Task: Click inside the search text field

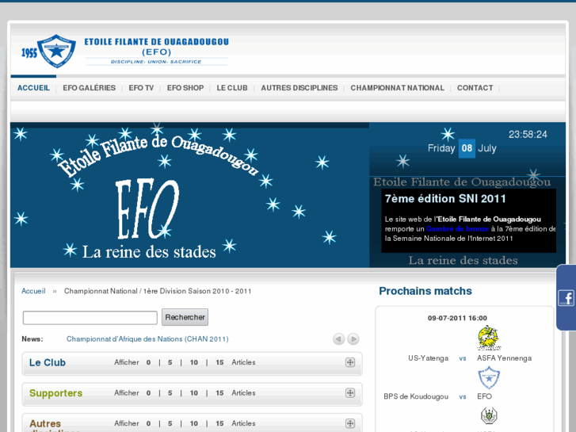Action: [90, 318]
